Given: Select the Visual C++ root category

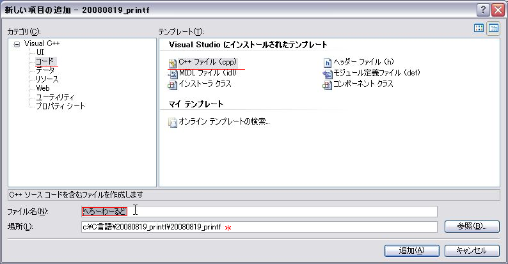Looking at the screenshot, I should coord(42,43).
